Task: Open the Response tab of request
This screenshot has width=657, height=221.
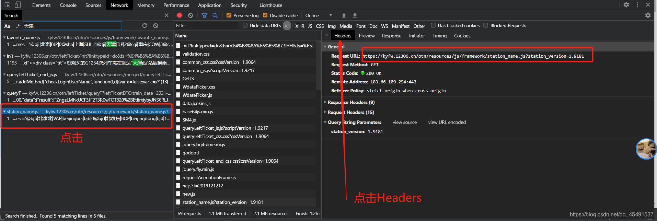Action: (x=392, y=36)
